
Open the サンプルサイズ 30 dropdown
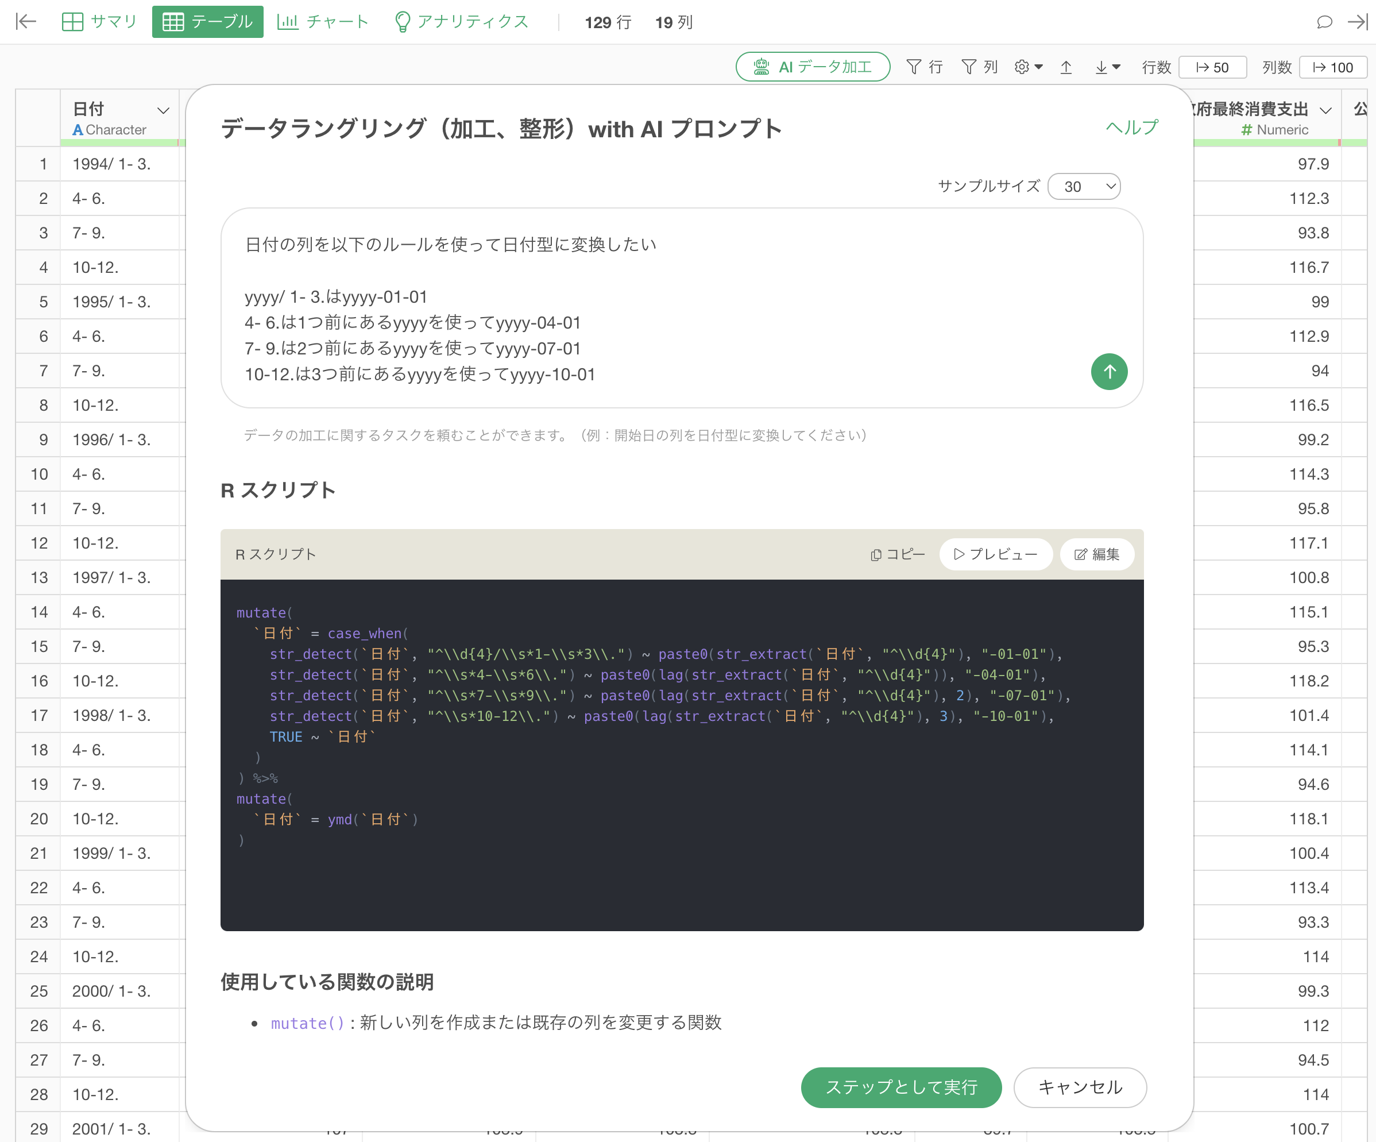point(1084,187)
